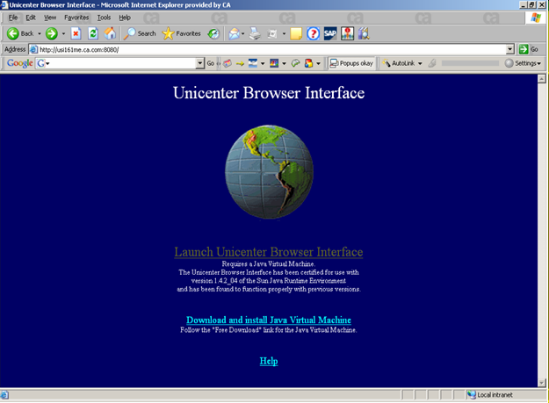
Task: Click the green speech bubble toolbar icon
Action: [296, 63]
